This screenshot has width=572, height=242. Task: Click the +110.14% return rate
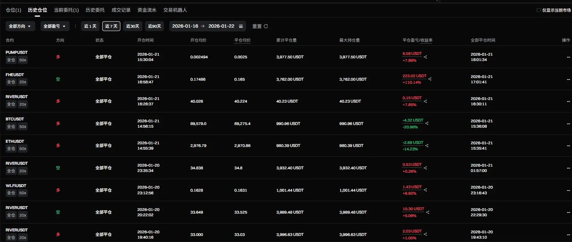[x=412, y=83]
